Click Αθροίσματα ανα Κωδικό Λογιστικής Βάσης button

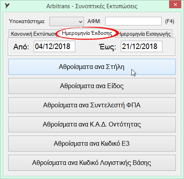[92, 163]
